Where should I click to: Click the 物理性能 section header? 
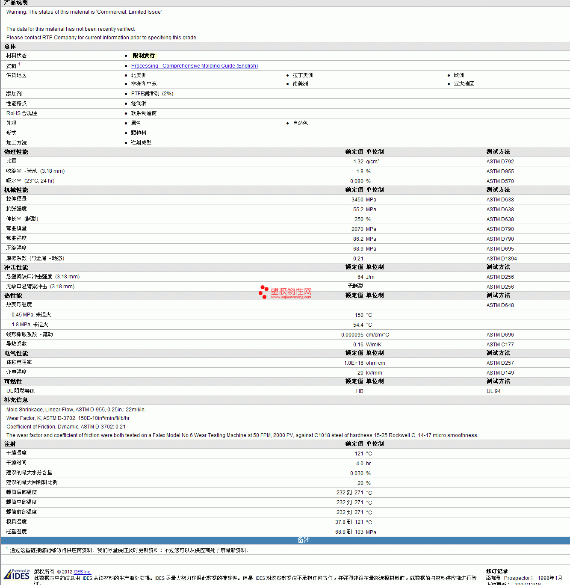tap(16, 152)
